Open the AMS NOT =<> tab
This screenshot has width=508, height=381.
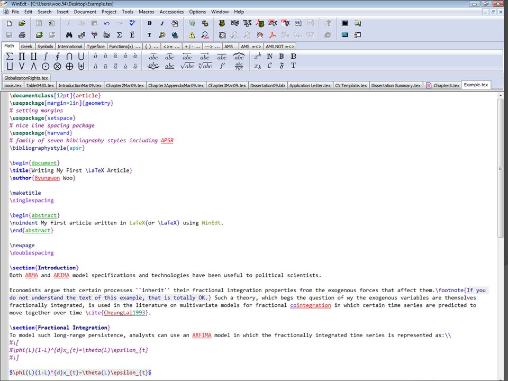click(x=280, y=47)
